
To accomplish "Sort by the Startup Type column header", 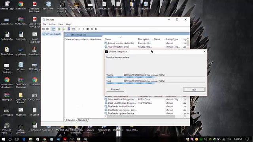I will 172,39.
